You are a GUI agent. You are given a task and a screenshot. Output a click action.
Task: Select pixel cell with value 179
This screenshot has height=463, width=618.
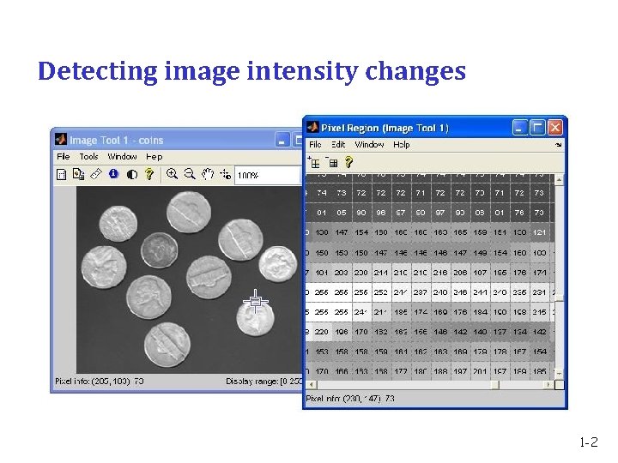coord(480,352)
